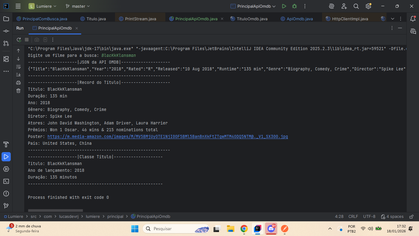Print the console output
This screenshot has width=419, height=236.
point(18,83)
